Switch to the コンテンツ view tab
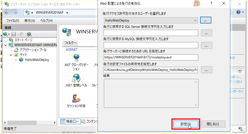 [x=89, y=121]
